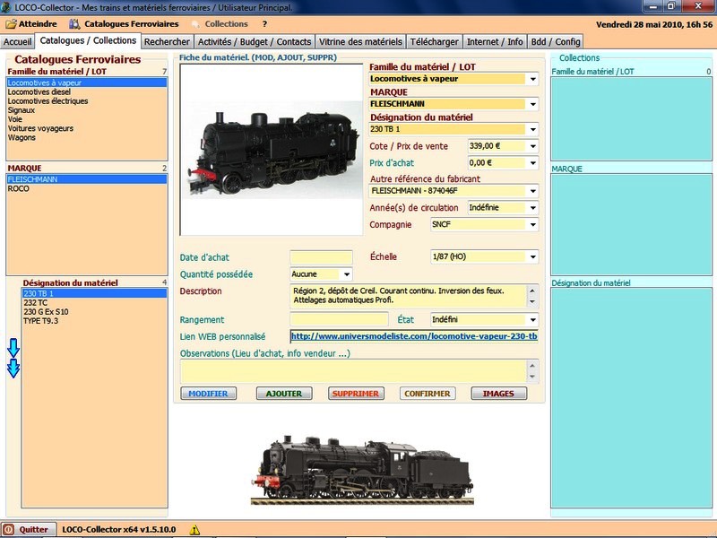Viewport: 717px width, 538px height.
Task: Click the IMAGES button
Action: coord(498,394)
